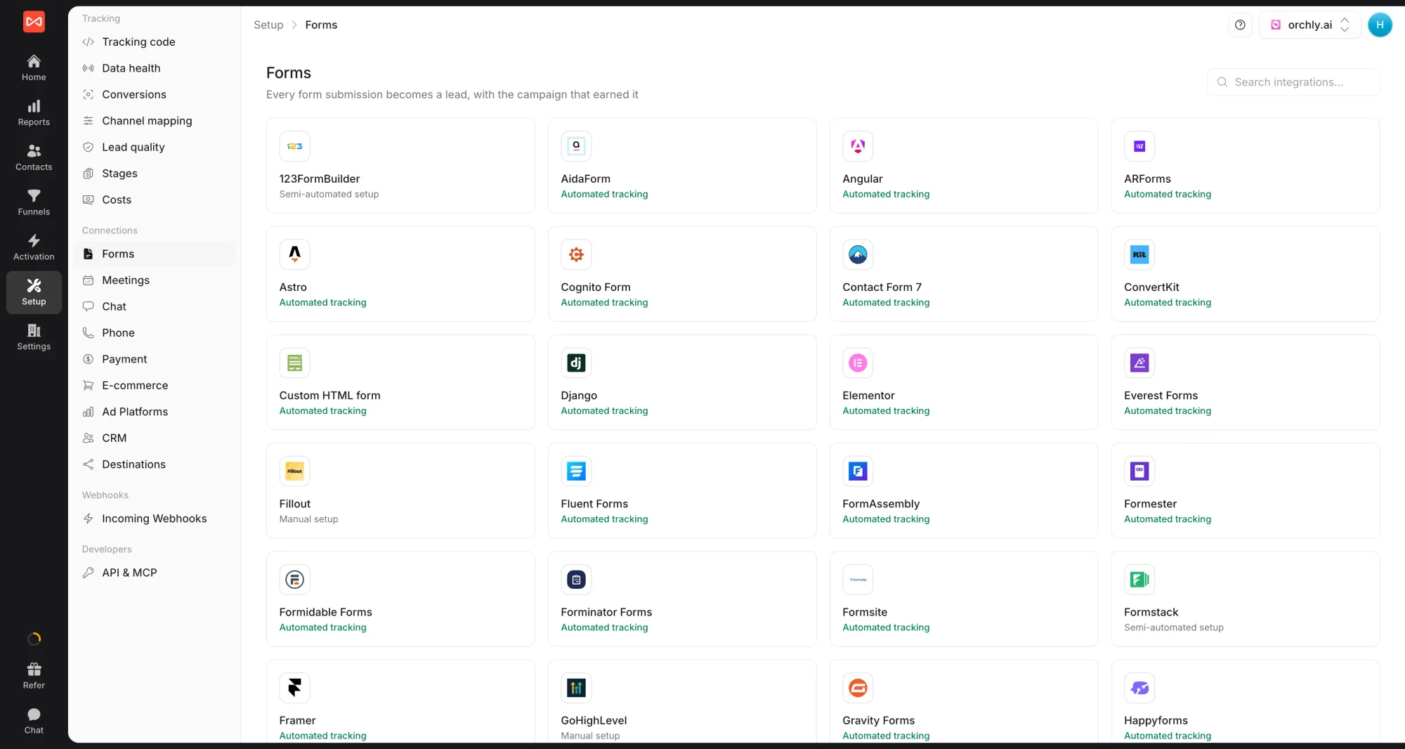Open Meetings connections
The width and height of the screenshot is (1405, 749).
click(155, 280)
